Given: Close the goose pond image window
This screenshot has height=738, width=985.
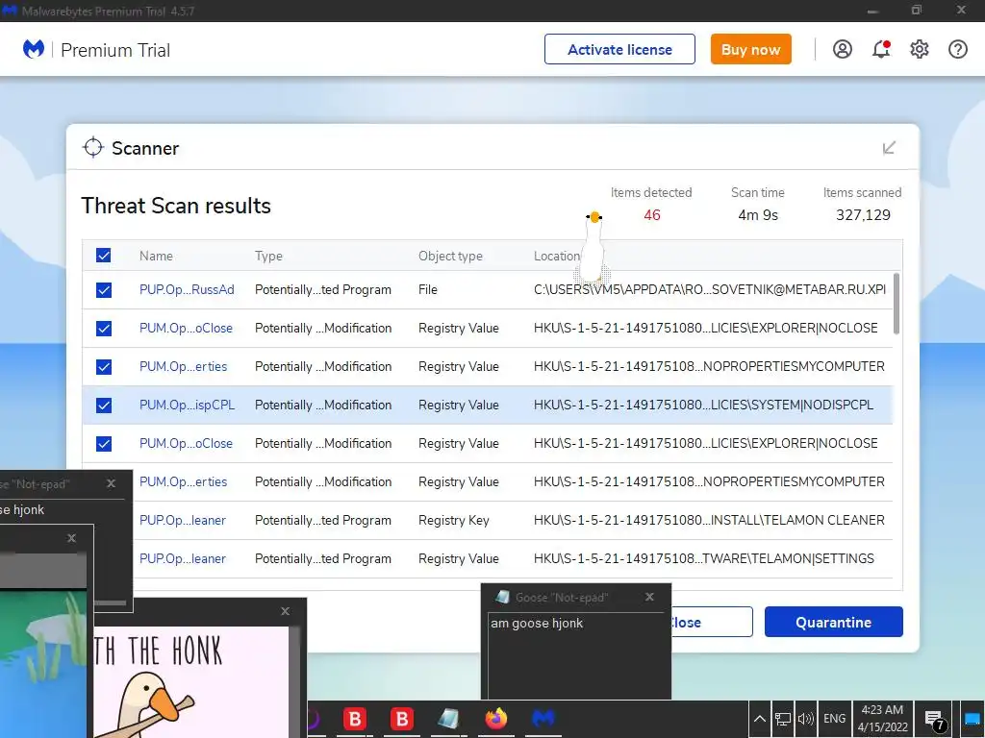Looking at the screenshot, I should pos(71,538).
